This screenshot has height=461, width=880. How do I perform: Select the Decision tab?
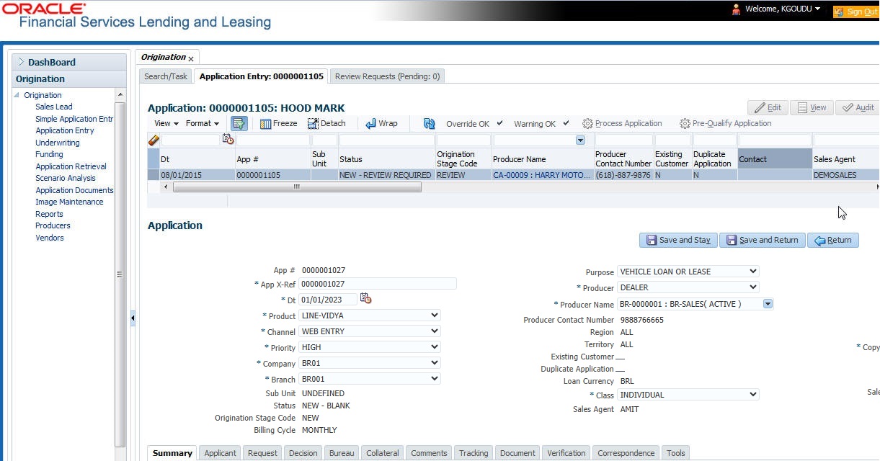tap(303, 453)
